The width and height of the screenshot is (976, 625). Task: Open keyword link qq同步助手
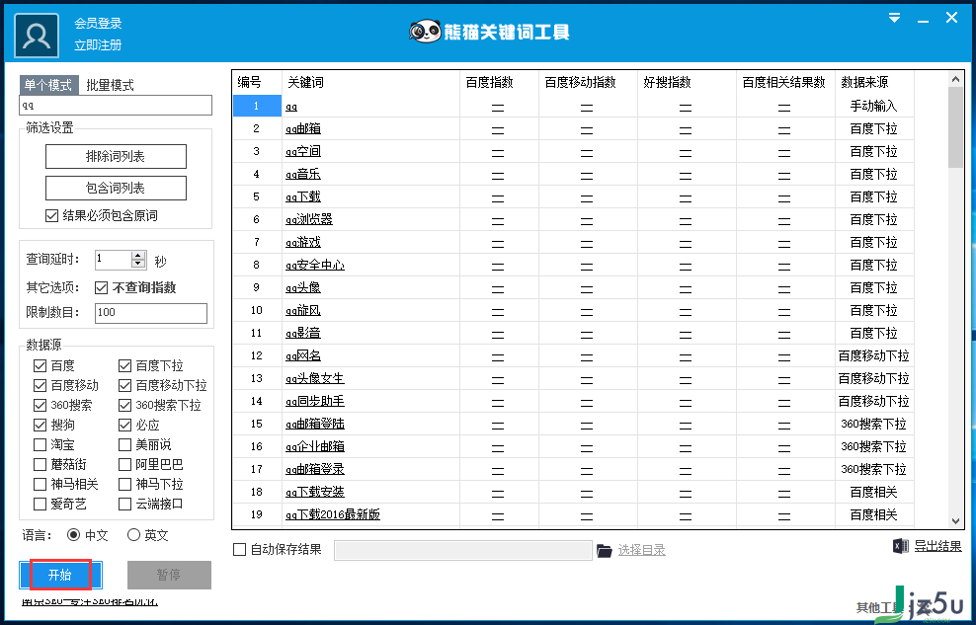pyautogui.click(x=315, y=401)
